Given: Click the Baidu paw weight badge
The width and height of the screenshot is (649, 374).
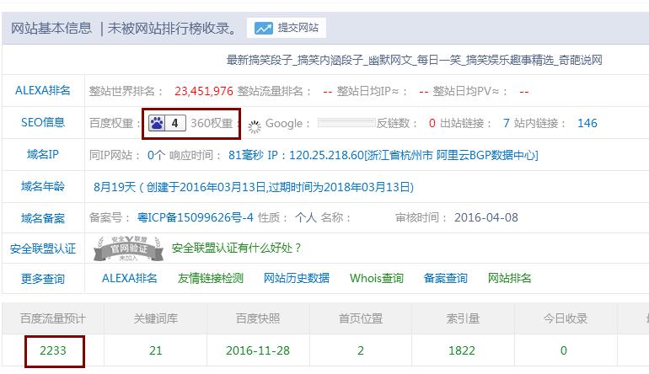Looking at the screenshot, I should [167, 123].
